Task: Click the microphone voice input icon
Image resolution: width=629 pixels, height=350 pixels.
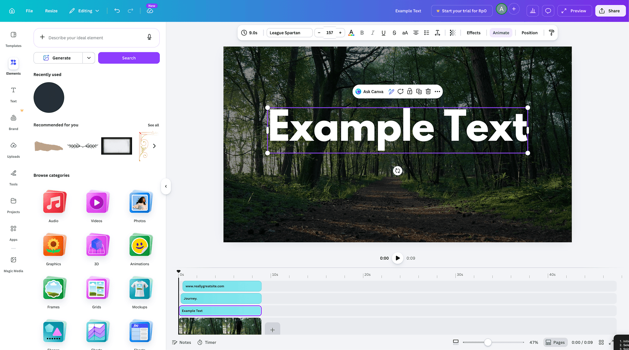Action: [x=149, y=37]
